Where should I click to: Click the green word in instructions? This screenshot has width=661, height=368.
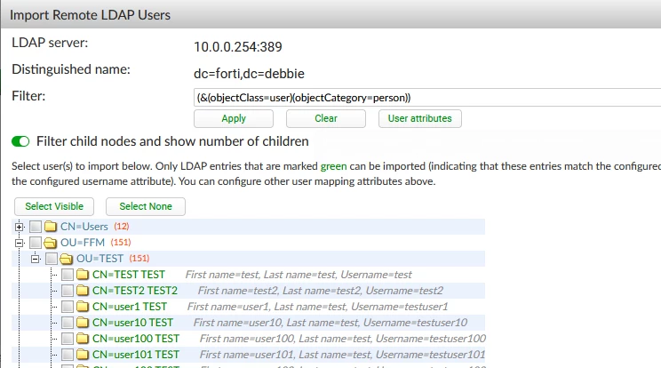tap(333, 166)
